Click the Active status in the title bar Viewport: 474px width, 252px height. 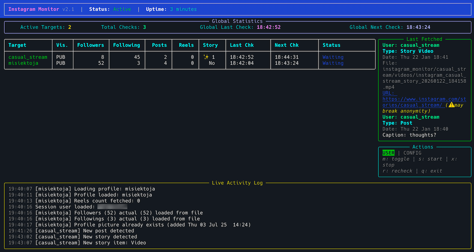coord(121,9)
